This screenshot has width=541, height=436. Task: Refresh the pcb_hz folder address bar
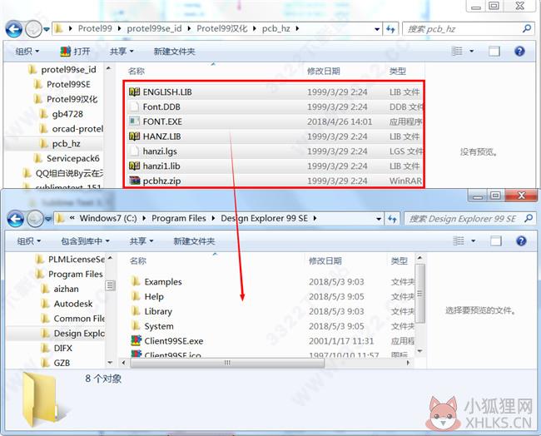click(390, 29)
